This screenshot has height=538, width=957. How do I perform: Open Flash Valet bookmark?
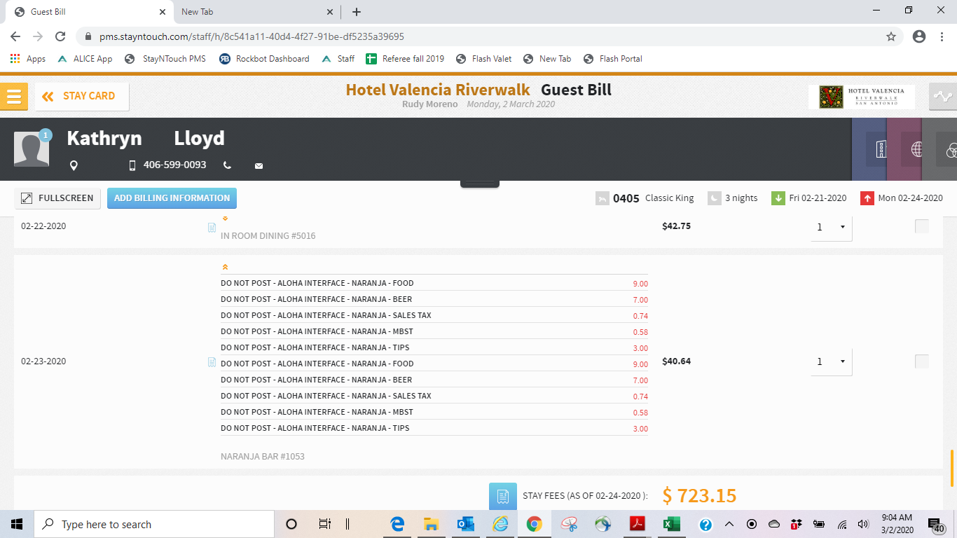(x=483, y=59)
